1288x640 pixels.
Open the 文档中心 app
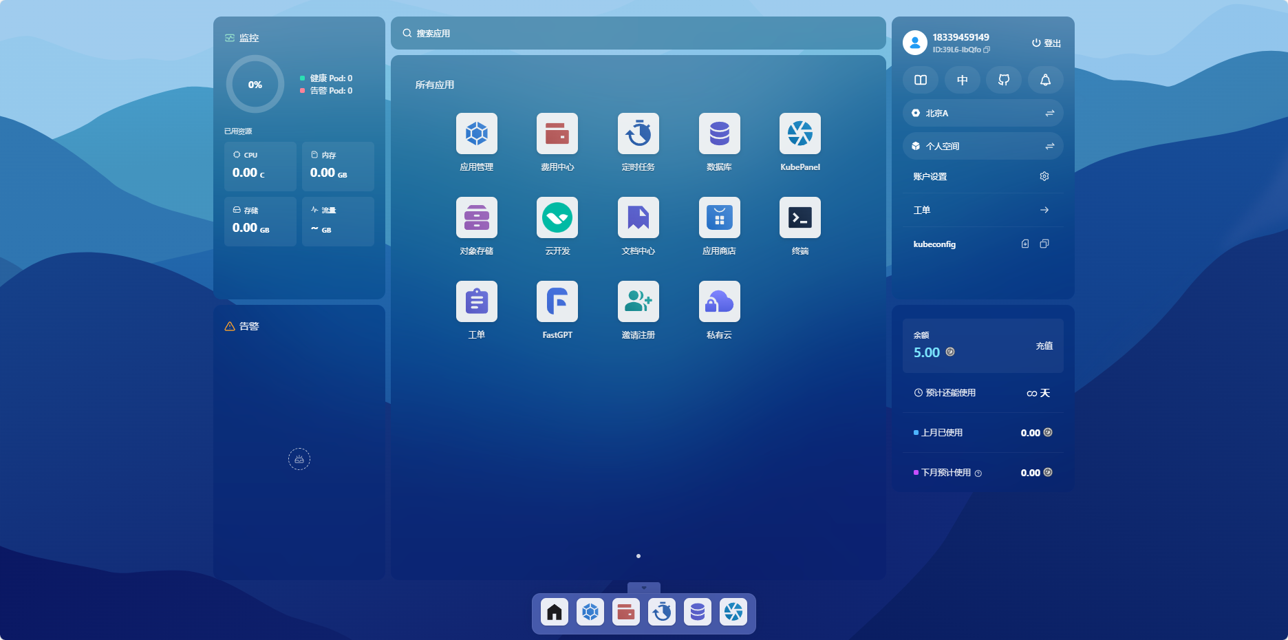638,217
